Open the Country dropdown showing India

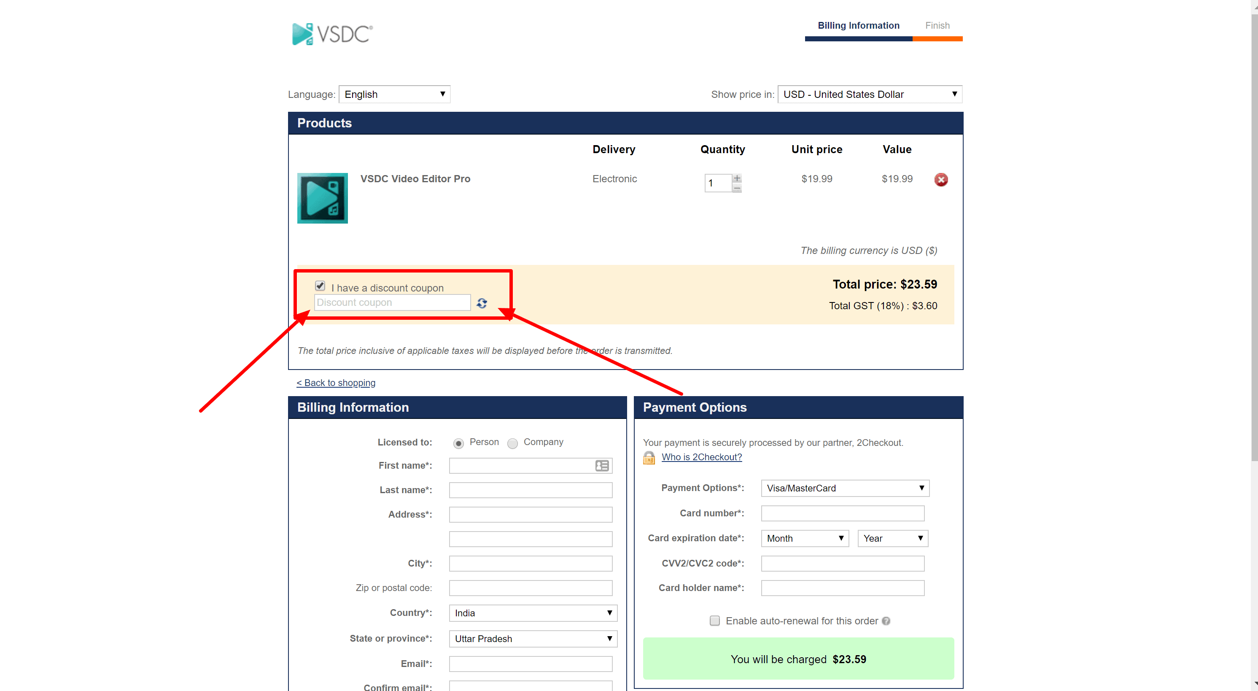click(533, 613)
